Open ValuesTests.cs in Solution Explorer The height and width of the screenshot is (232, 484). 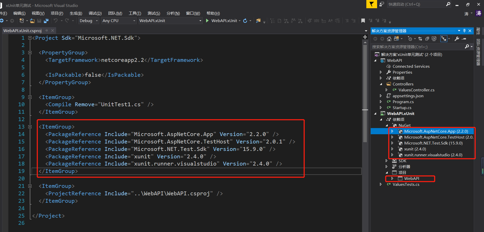[x=406, y=185]
